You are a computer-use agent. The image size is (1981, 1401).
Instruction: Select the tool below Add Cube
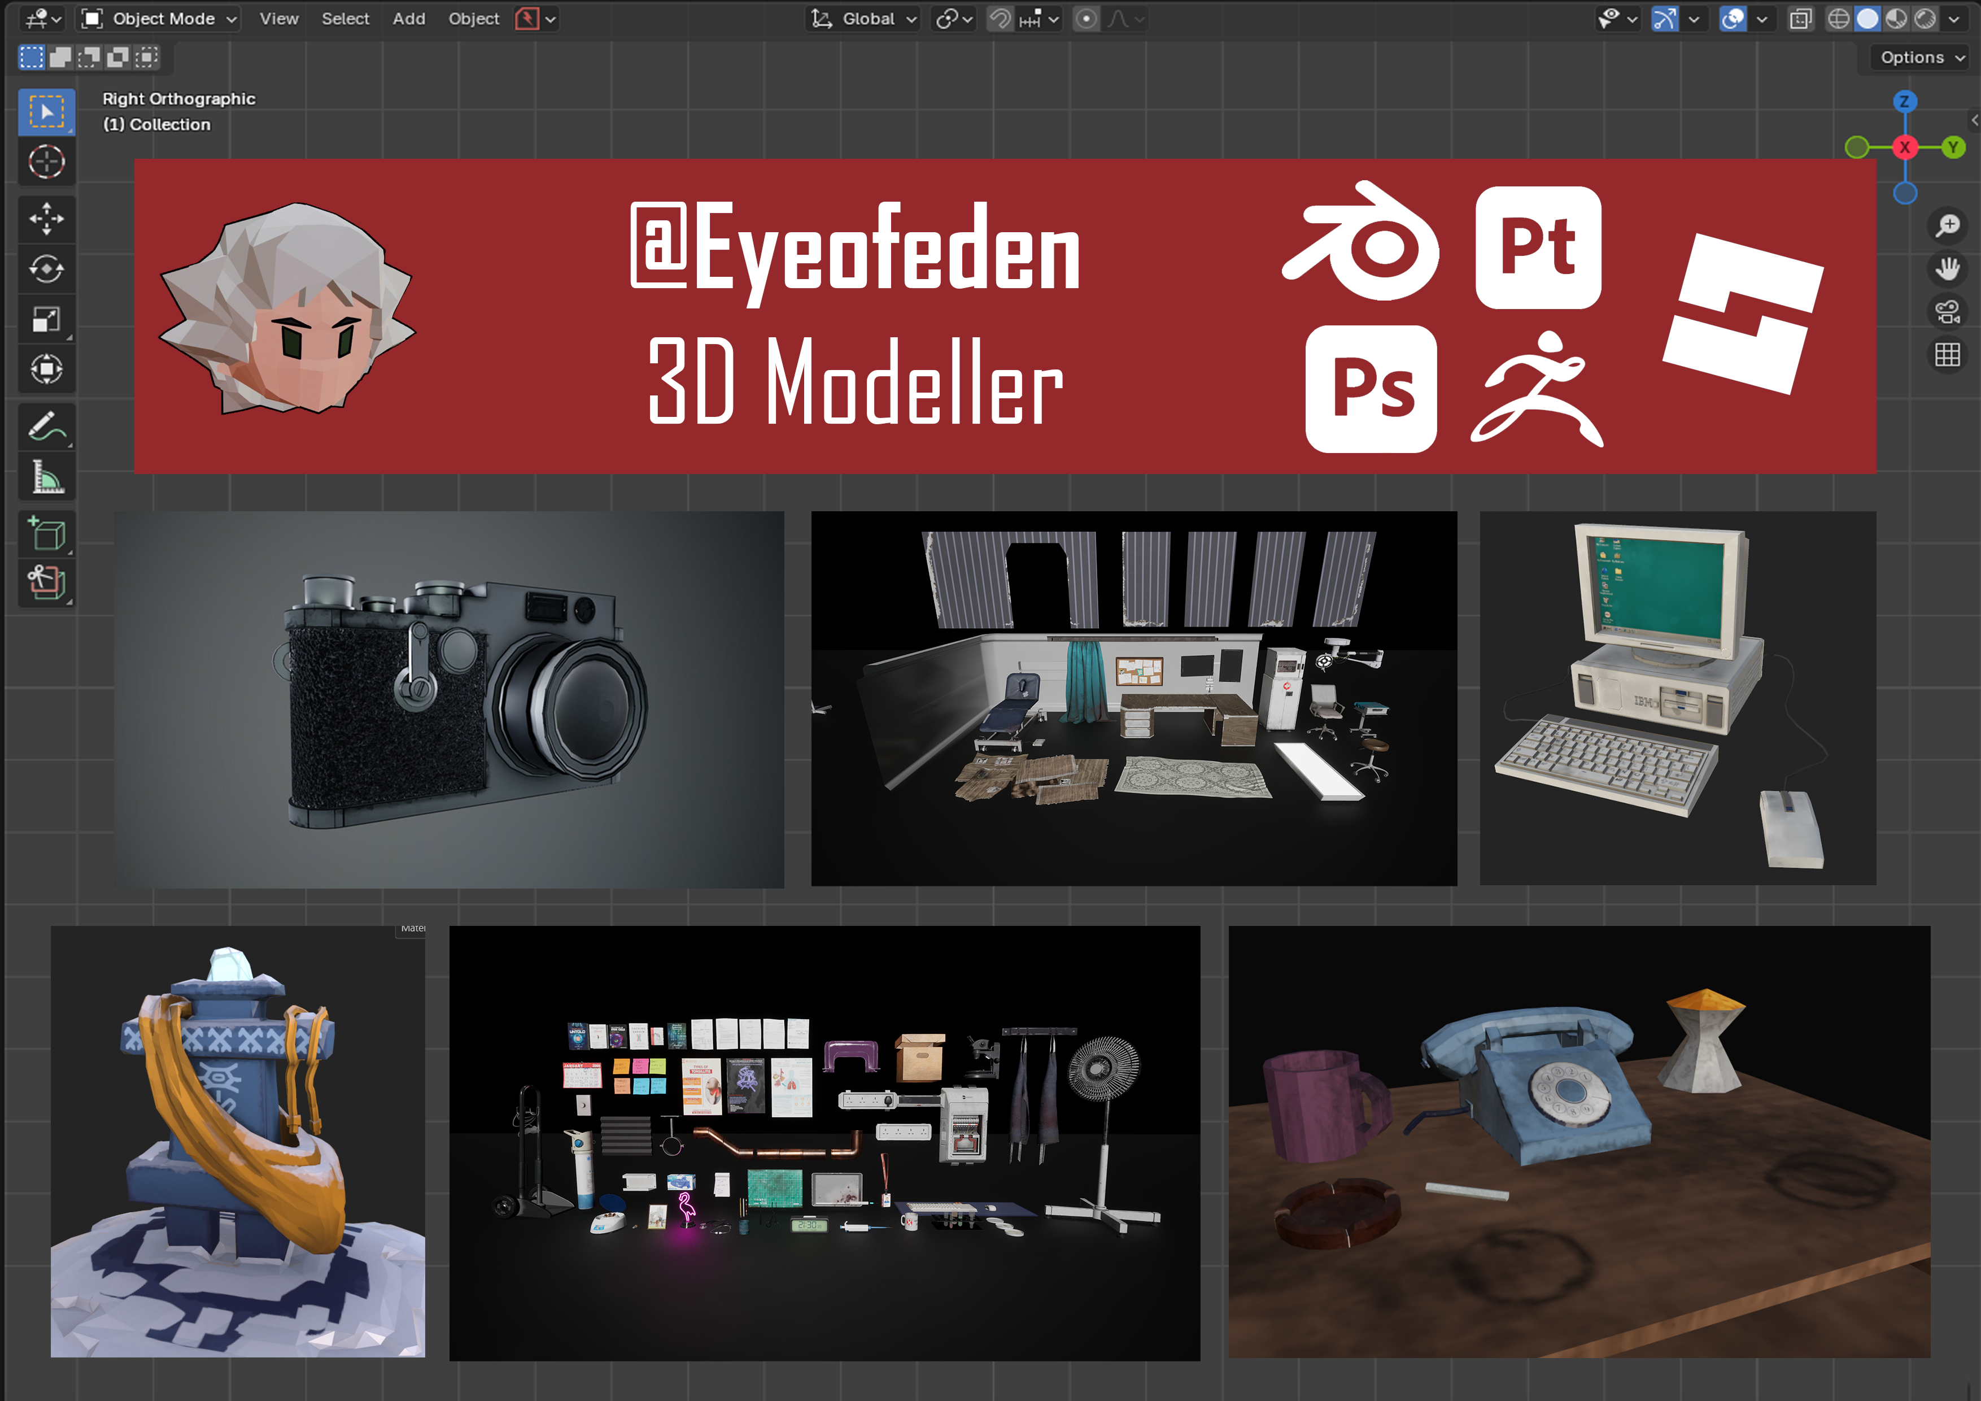tap(47, 584)
